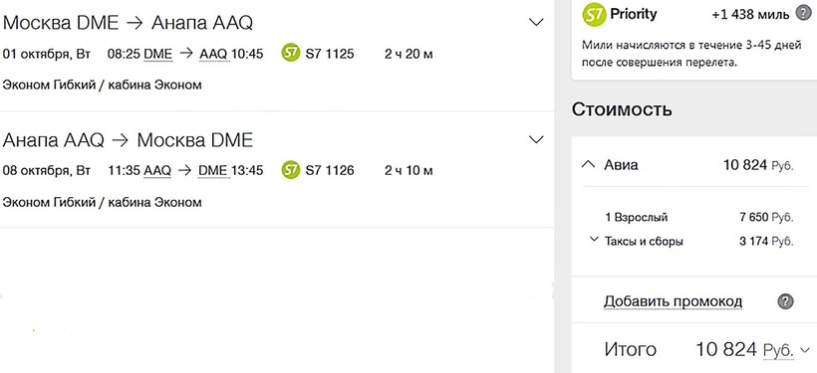Click the promo code help question icon

click(785, 301)
